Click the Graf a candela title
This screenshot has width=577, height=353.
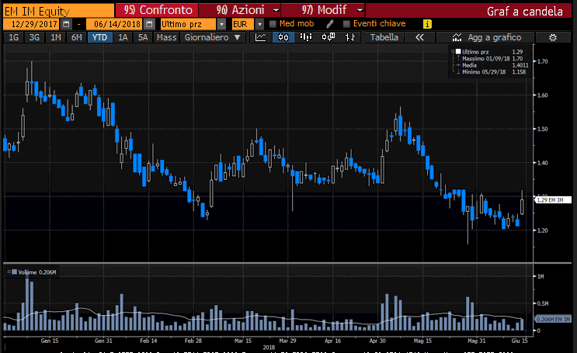524,12
